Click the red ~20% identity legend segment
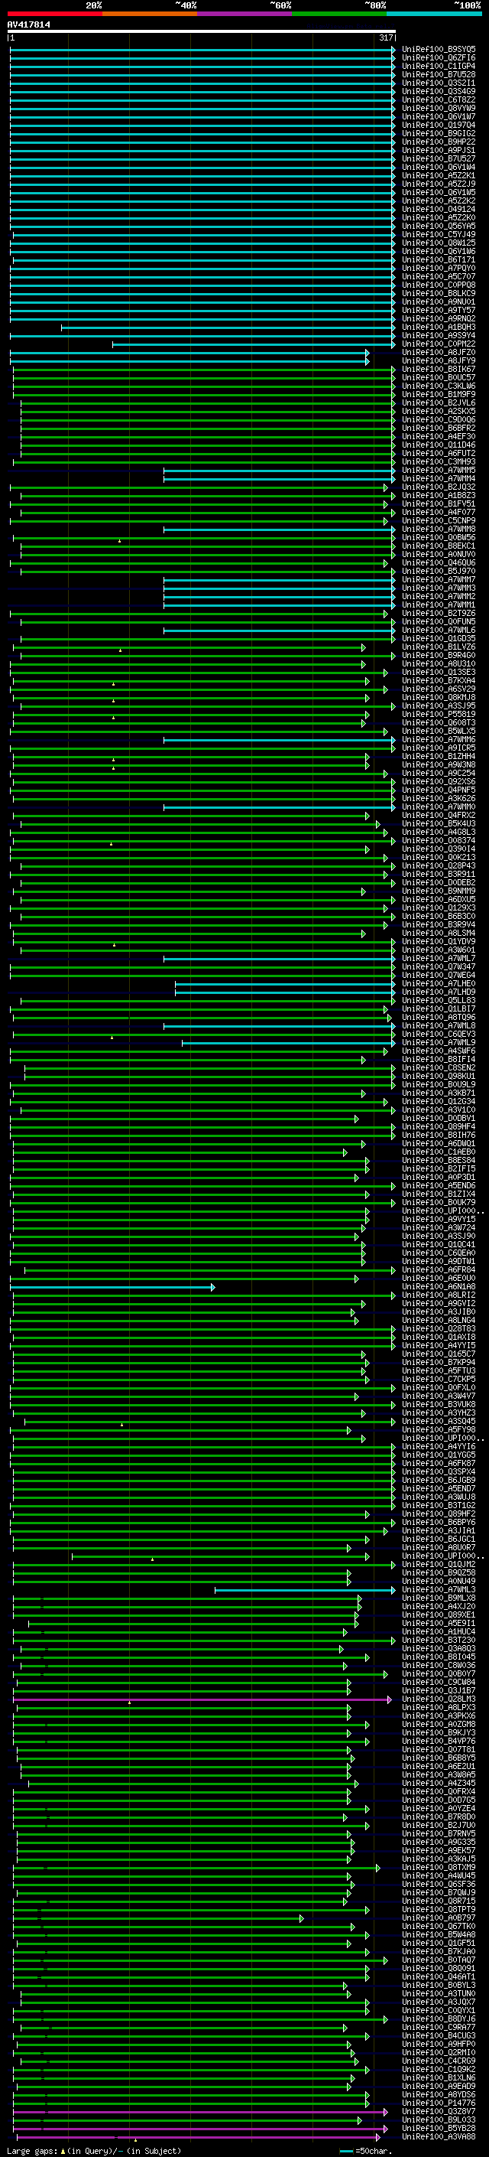489x2157 pixels. point(55,14)
